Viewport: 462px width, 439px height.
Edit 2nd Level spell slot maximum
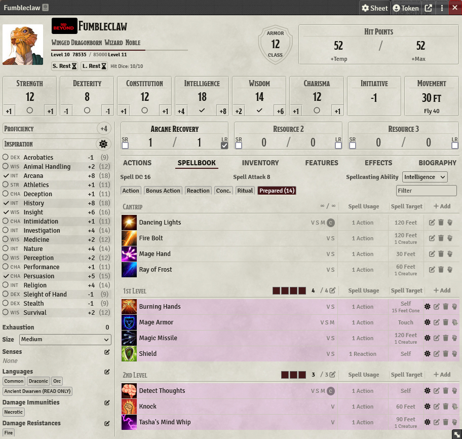point(332,375)
